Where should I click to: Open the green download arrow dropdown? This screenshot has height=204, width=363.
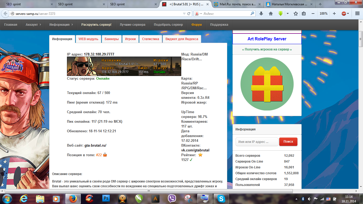coord(288,14)
